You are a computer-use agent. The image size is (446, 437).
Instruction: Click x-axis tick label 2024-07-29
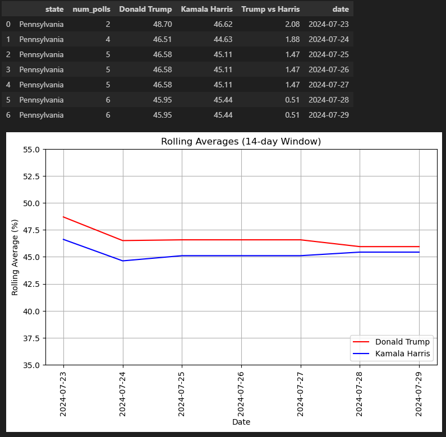419,394
